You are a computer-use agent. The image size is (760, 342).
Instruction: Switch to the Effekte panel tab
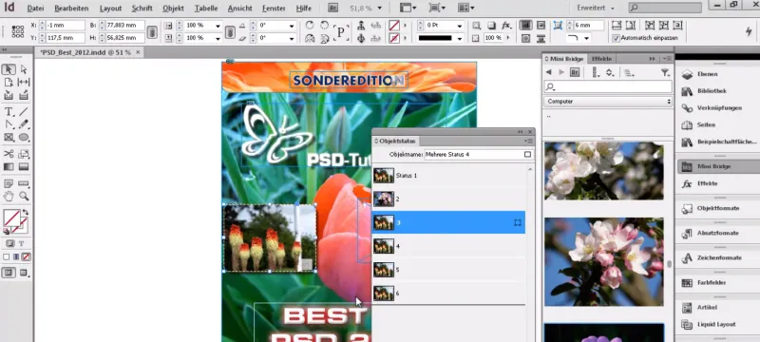(x=601, y=59)
